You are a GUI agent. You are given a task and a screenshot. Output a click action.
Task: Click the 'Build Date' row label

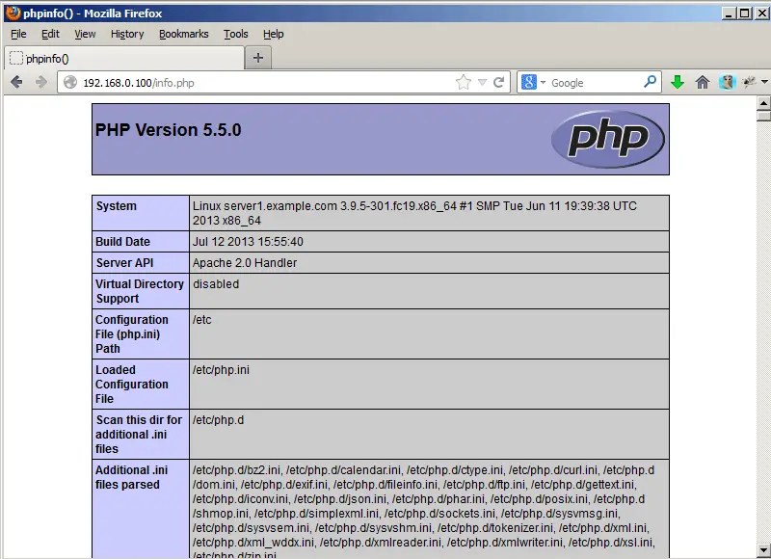123,241
